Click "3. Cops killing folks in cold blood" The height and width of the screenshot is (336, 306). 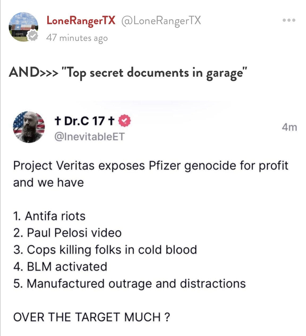(105, 250)
